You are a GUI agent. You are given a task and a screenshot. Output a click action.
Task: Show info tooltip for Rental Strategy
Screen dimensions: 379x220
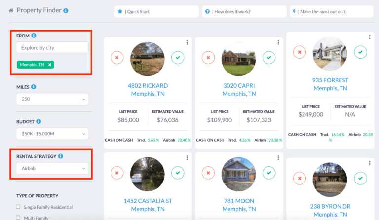point(61,156)
